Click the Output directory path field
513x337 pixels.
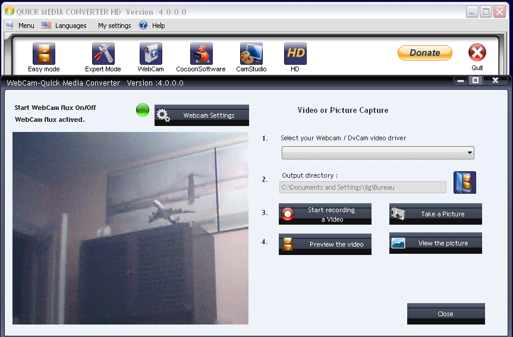coord(363,187)
